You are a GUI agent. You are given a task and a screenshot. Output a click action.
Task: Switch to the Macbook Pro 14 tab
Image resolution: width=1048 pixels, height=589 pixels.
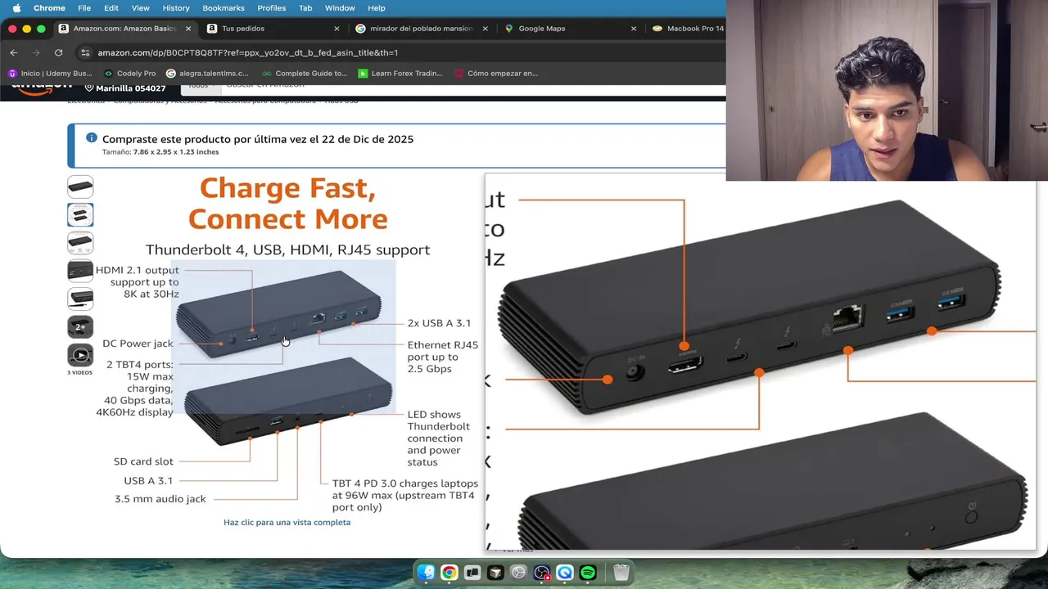[x=687, y=29]
